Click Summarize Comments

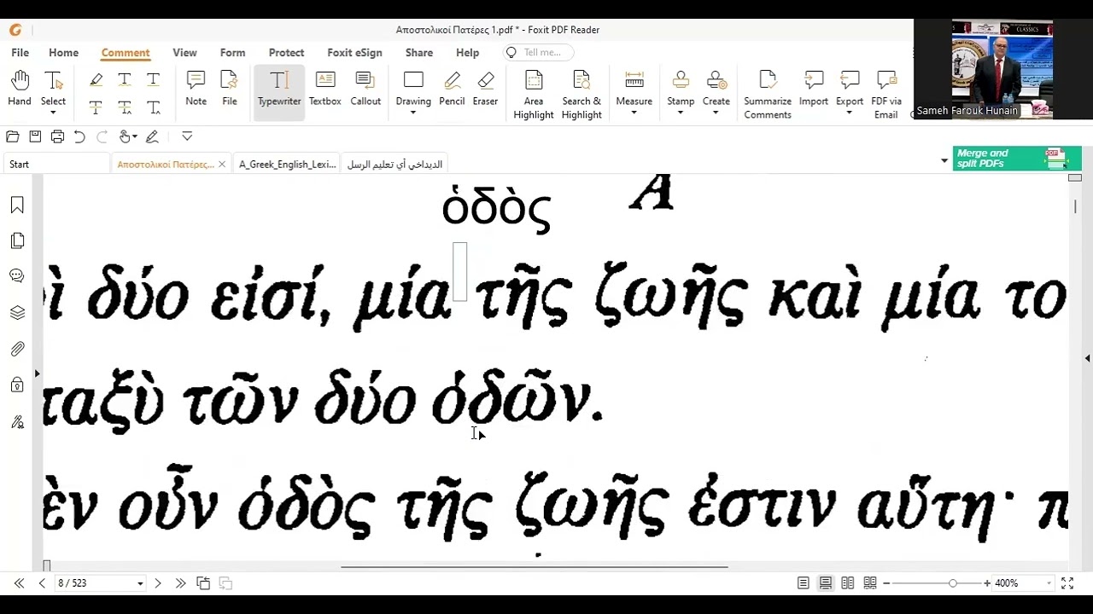768,95
